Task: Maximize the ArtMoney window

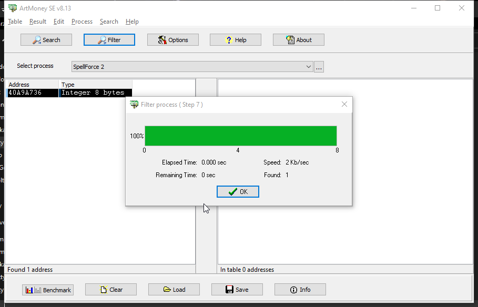Action: pyautogui.click(x=438, y=8)
